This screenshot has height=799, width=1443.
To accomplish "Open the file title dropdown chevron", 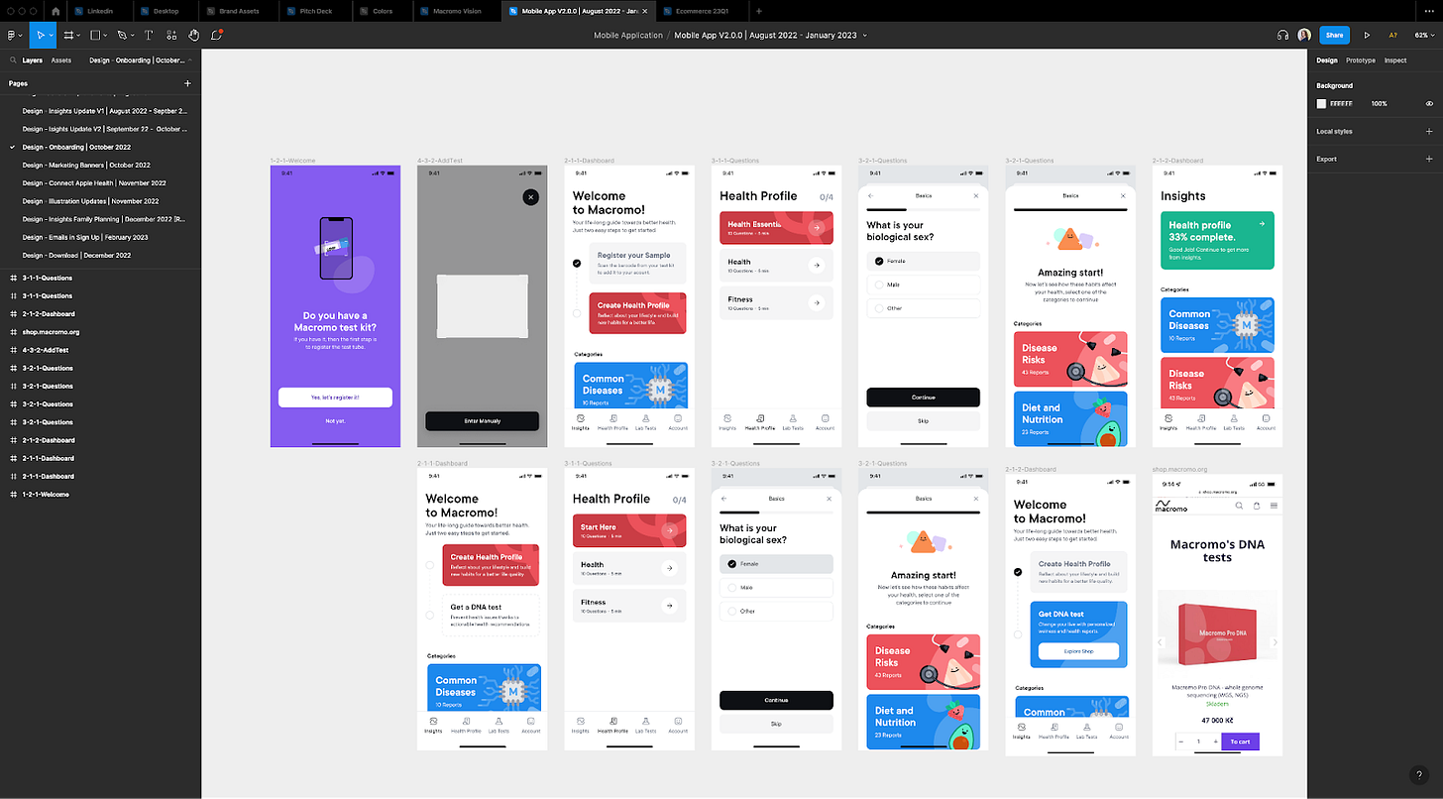I will point(865,36).
